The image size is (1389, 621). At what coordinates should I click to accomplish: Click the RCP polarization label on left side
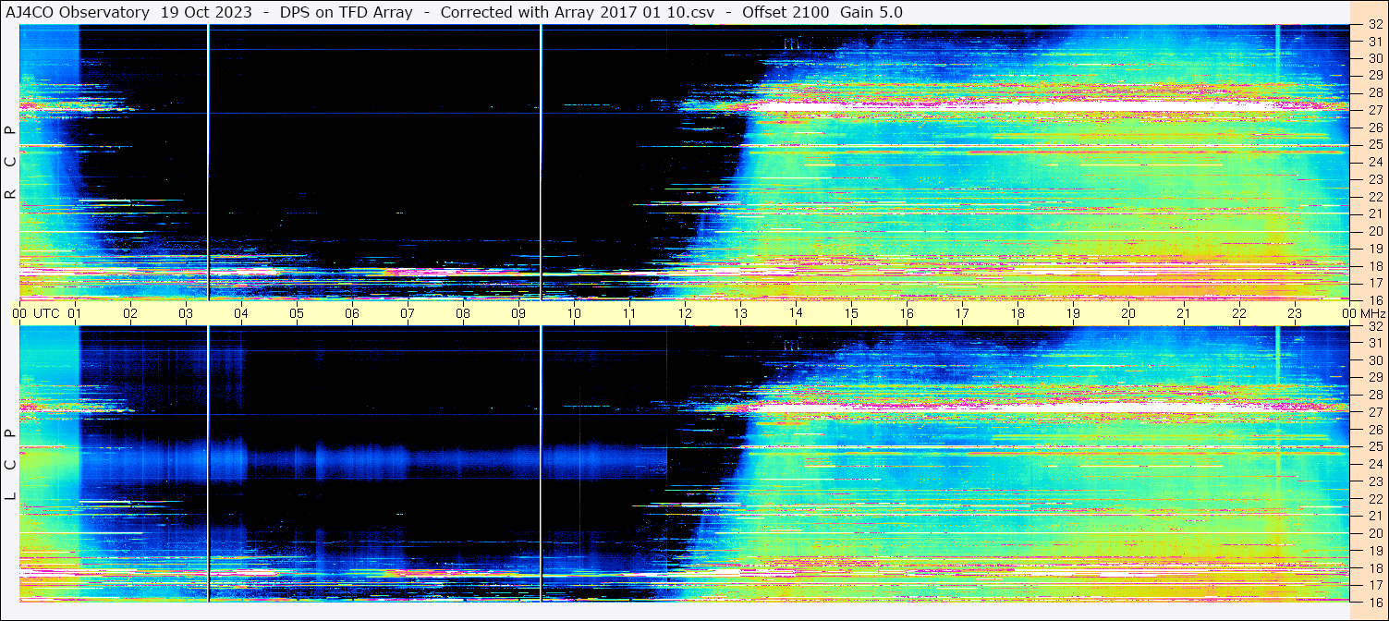click(10, 163)
